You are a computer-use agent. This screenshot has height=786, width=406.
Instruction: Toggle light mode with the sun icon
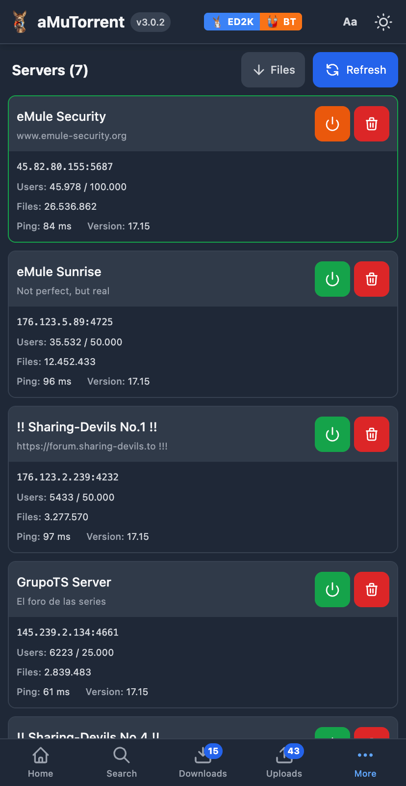coord(383,22)
